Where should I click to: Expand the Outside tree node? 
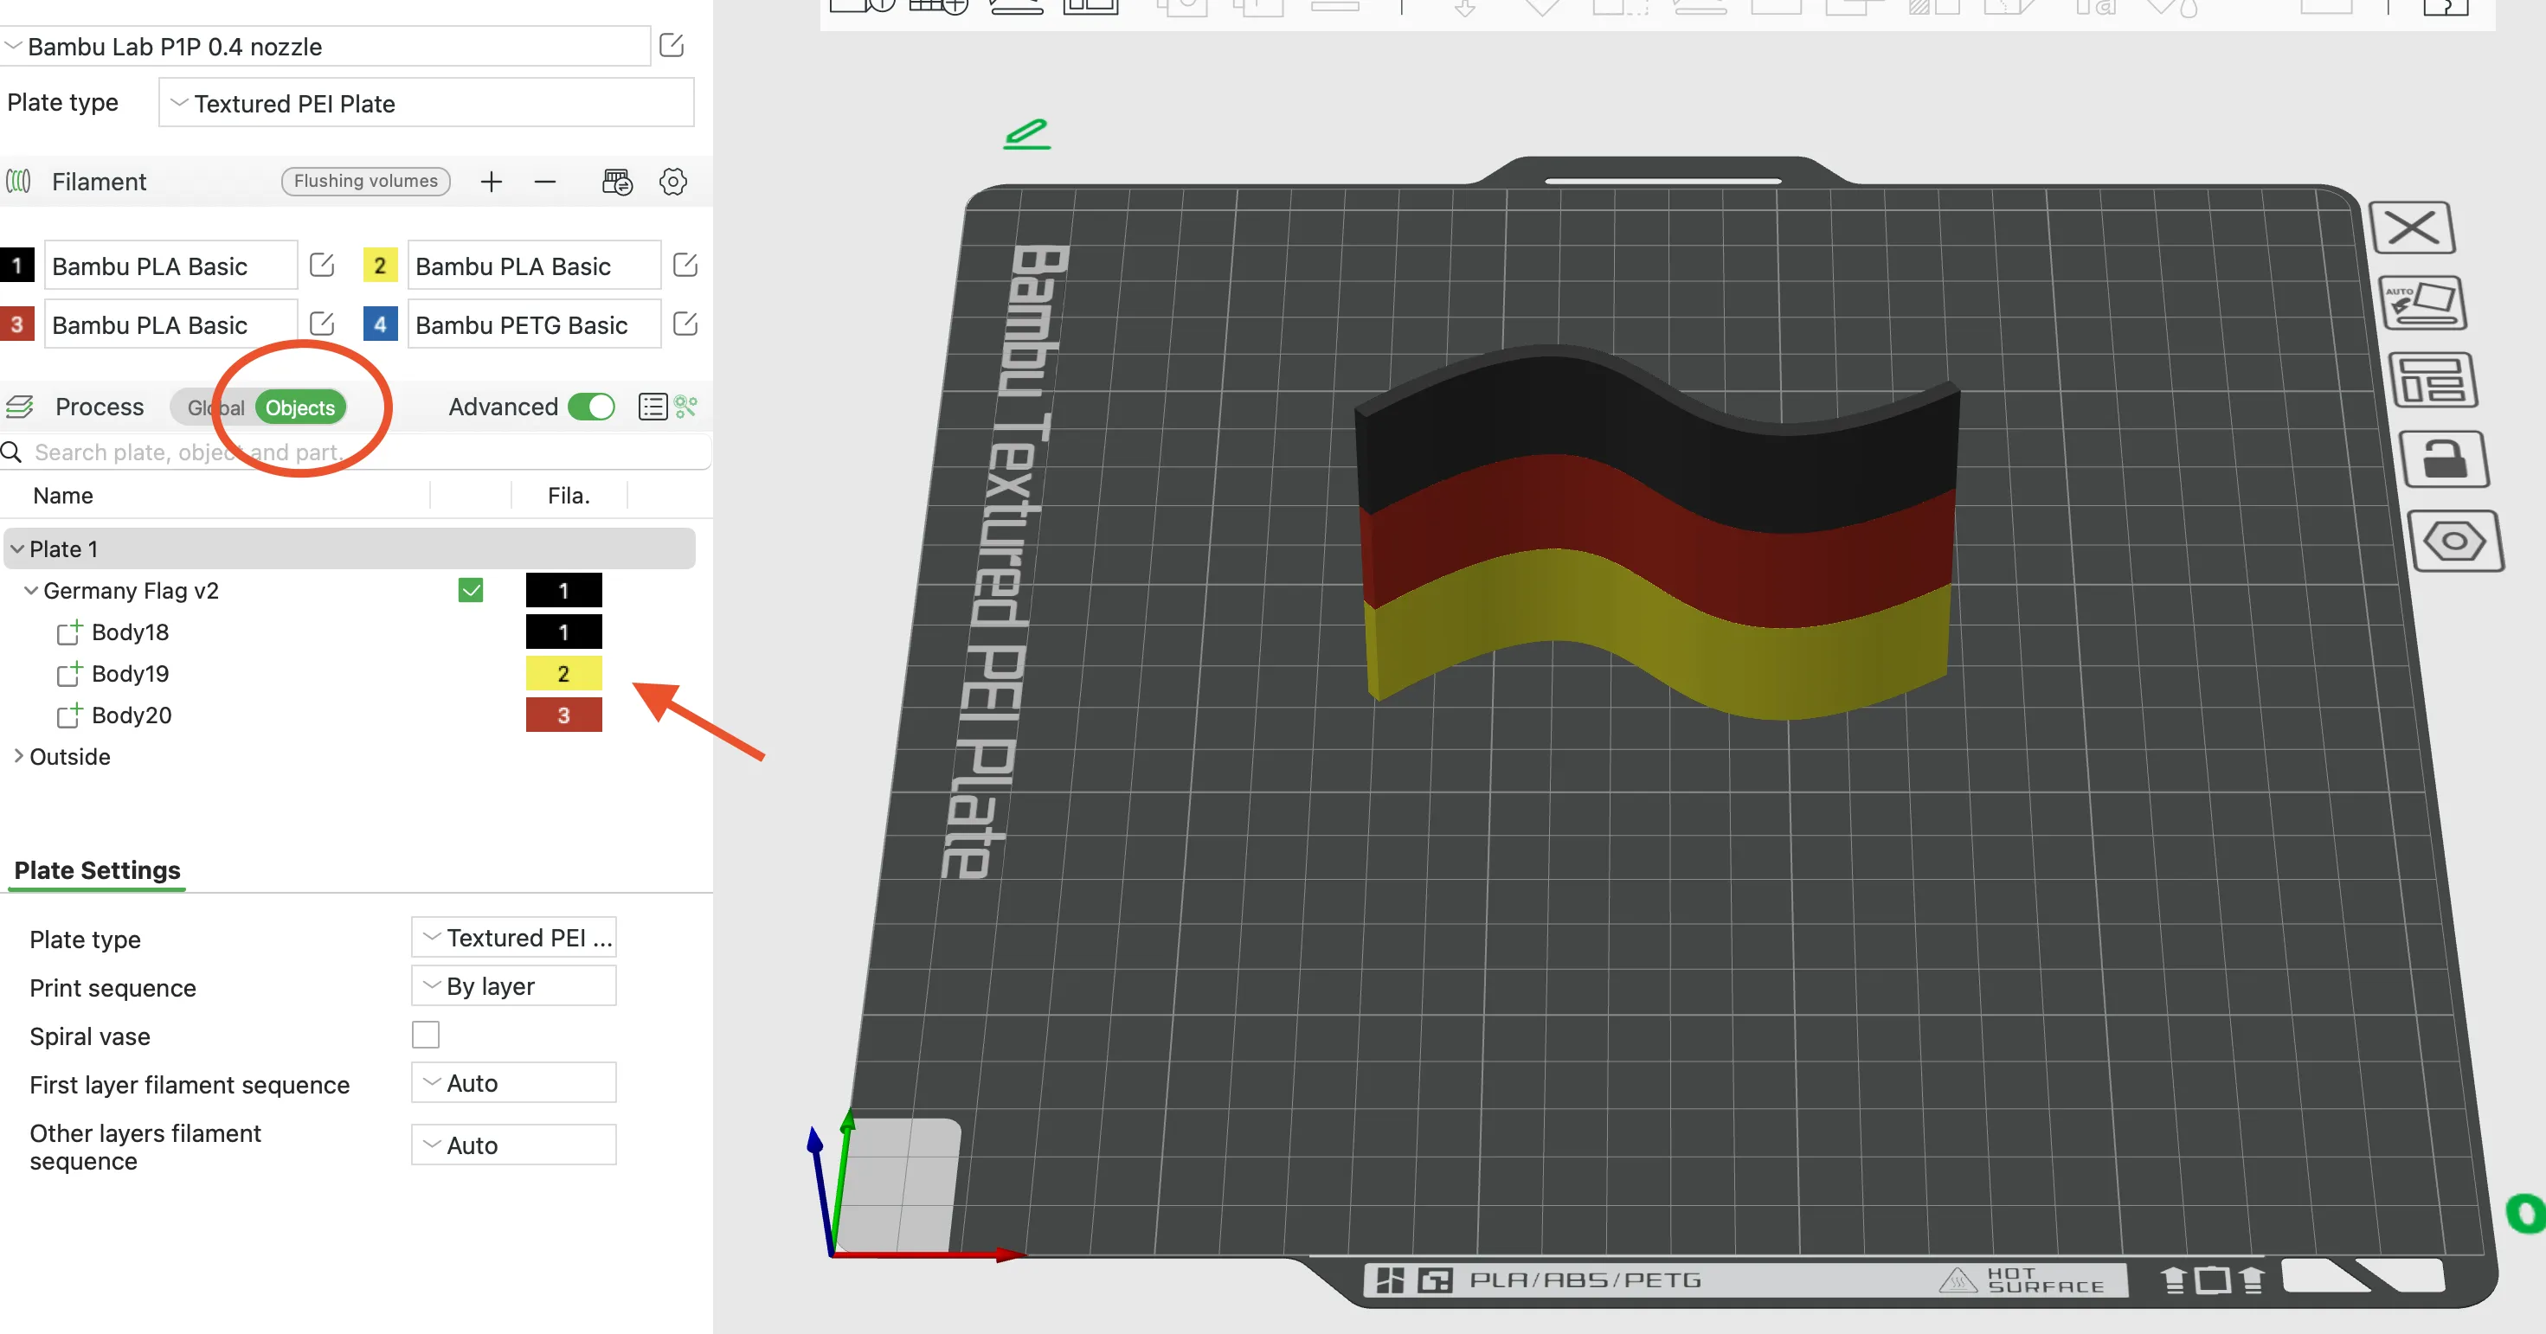(18, 756)
